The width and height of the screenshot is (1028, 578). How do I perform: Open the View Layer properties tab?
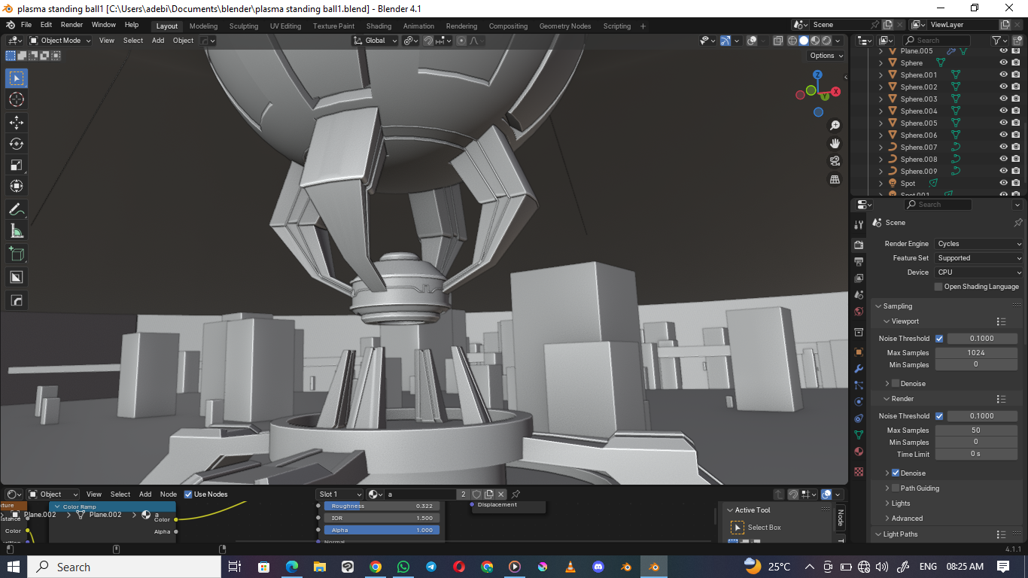coord(859,278)
